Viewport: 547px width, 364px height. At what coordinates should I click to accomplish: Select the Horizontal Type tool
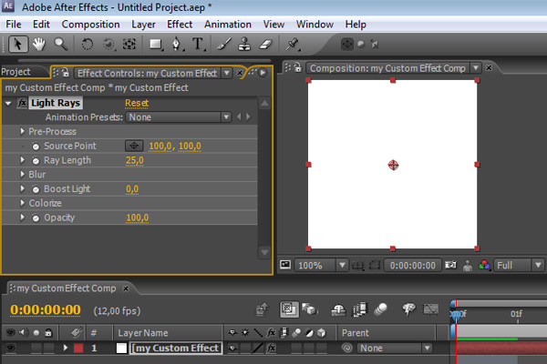198,45
